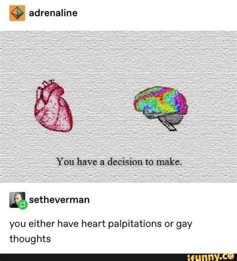Click the arteries at the top of the heart
This screenshot has width=237, height=261.
(47, 85)
